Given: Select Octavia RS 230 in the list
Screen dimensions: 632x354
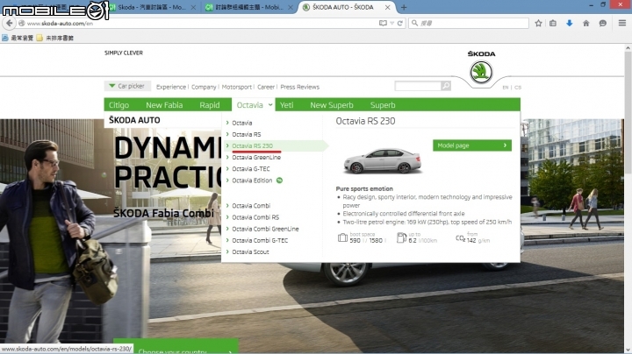Looking at the screenshot, I should coord(252,145).
